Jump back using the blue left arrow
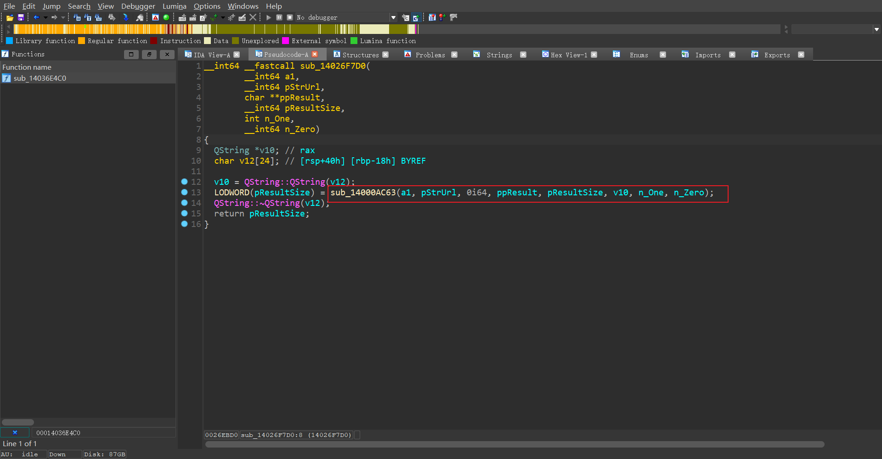This screenshot has height=459, width=882. point(36,17)
